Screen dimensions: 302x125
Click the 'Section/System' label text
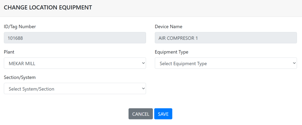coord(20,77)
